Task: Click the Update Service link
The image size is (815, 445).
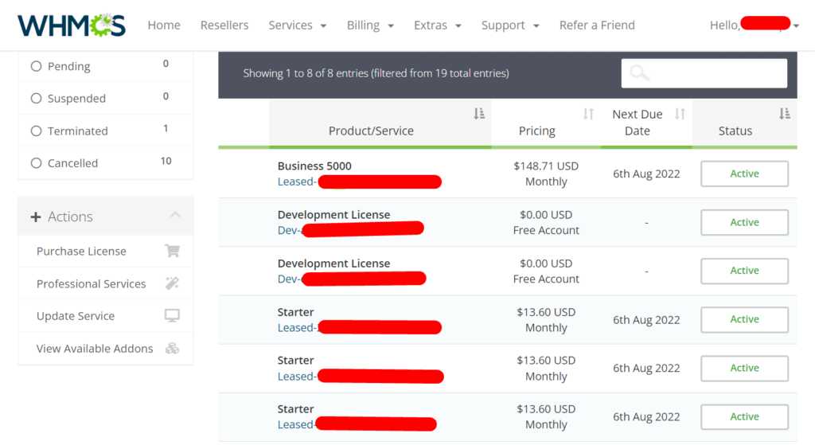Action: pos(76,316)
